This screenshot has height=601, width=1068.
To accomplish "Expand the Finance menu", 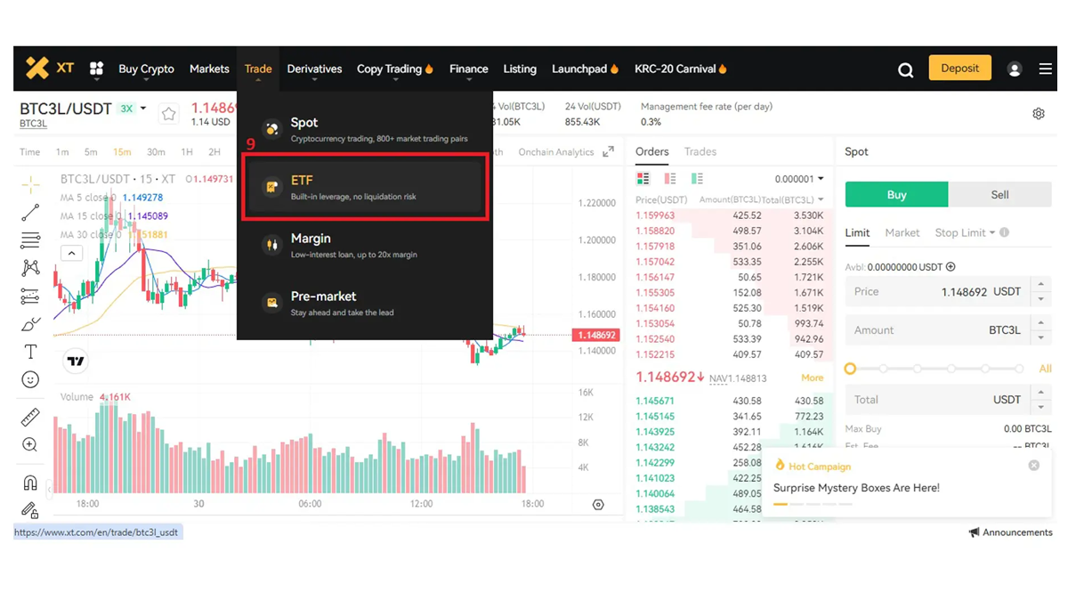I will (469, 69).
